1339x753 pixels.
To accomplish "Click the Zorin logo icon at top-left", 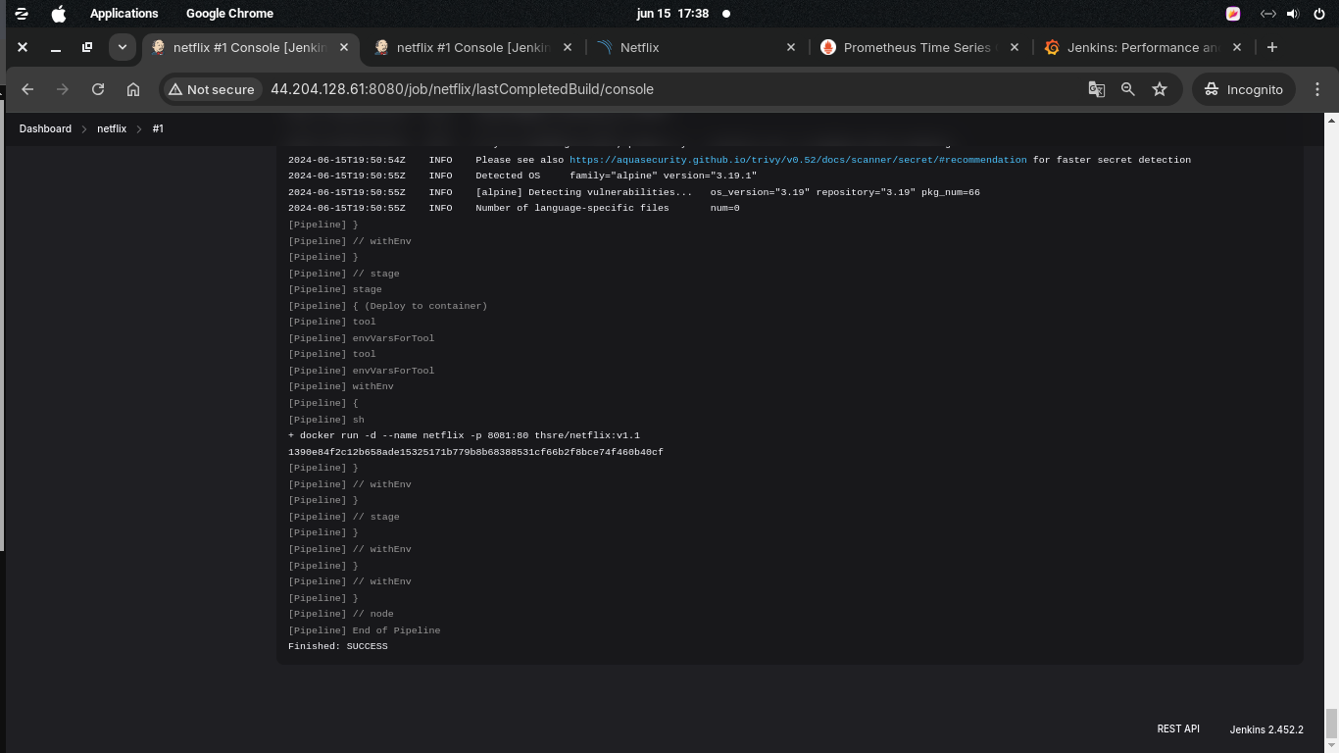I will pyautogui.click(x=22, y=14).
